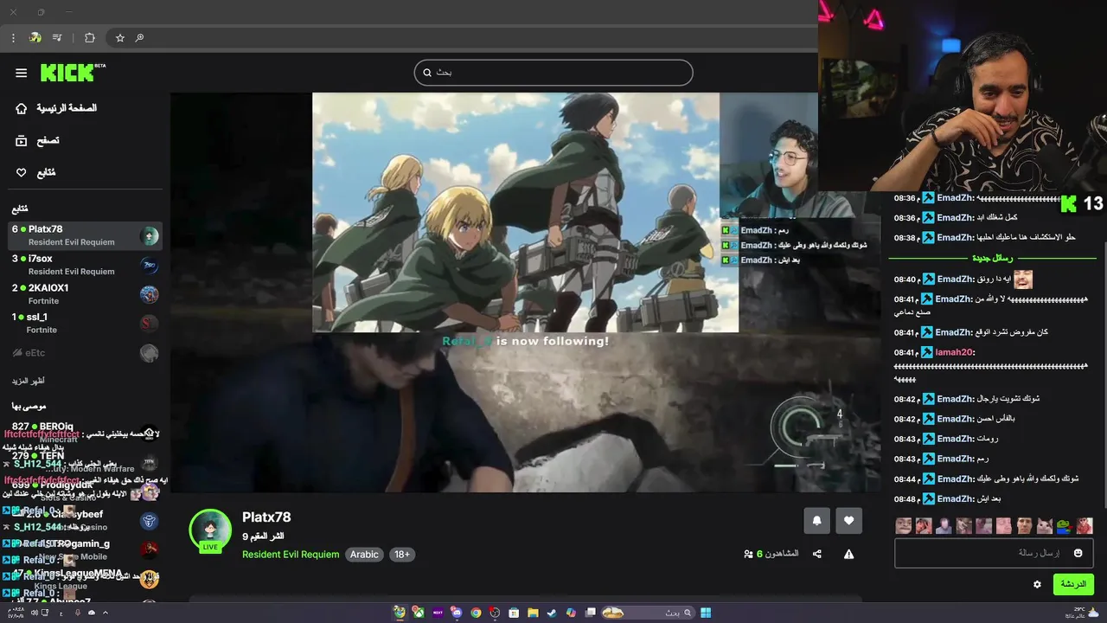This screenshot has width=1107, height=623.
Task: Insert the first face emote on the left of the quick emote row
Action: [904, 525]
